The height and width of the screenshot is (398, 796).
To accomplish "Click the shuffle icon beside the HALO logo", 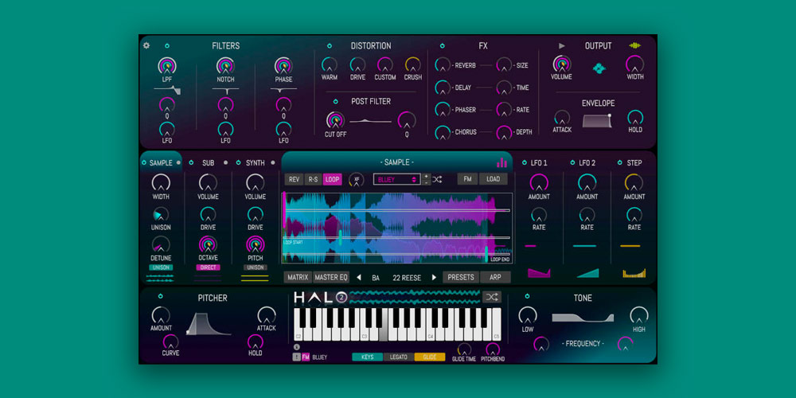I will [x=492, y=297].
